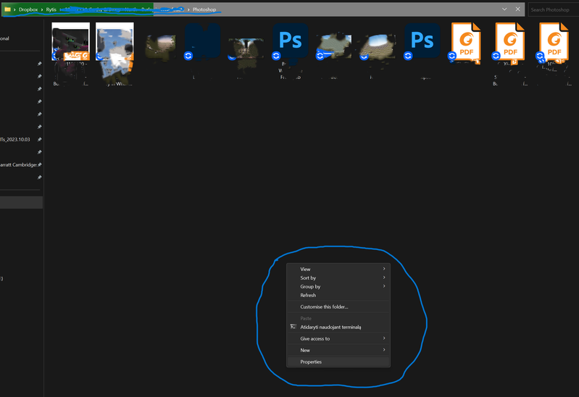Click Photoshop in the breadcrumb path
The image size is (579, 397).
click(x=204, y=9)
